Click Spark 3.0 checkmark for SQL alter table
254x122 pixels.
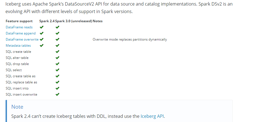coord(57,58)
